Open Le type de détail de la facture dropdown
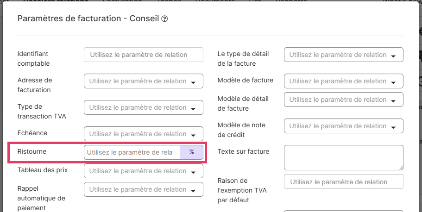This screenshot has width=422, height=212. (343, 55)
